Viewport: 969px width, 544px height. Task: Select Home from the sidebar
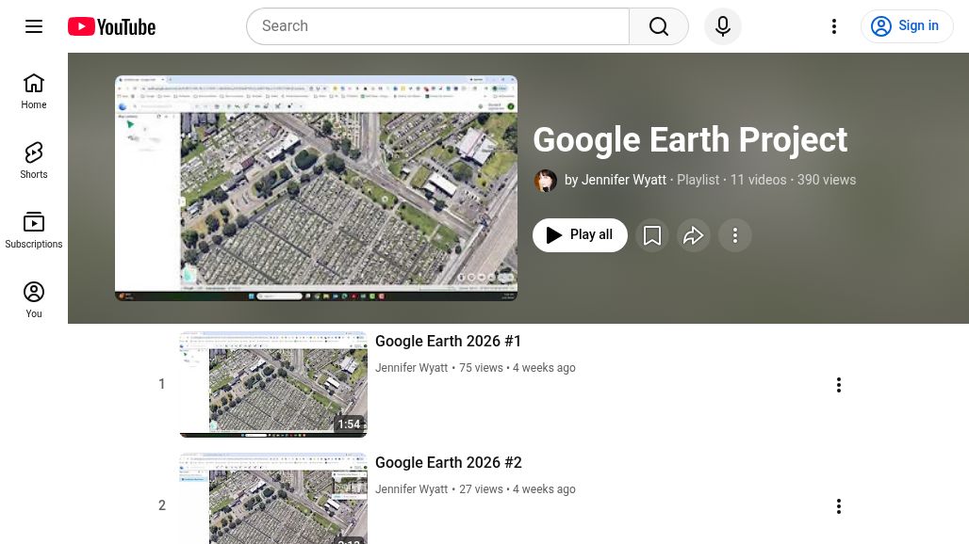(x=34, y=91)
